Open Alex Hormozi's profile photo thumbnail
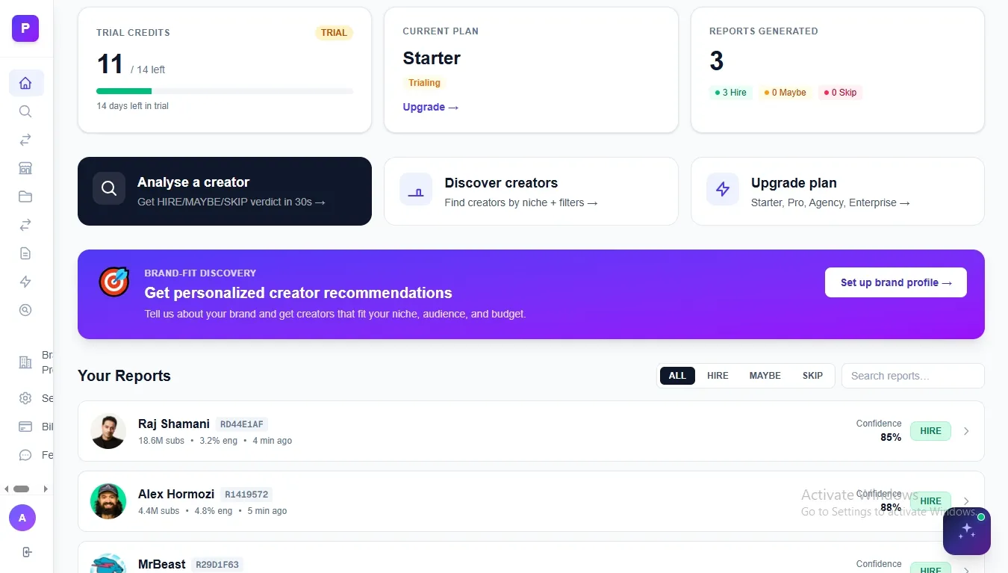This screenshot has height=573, width=1008. click(x=108, y=501)
